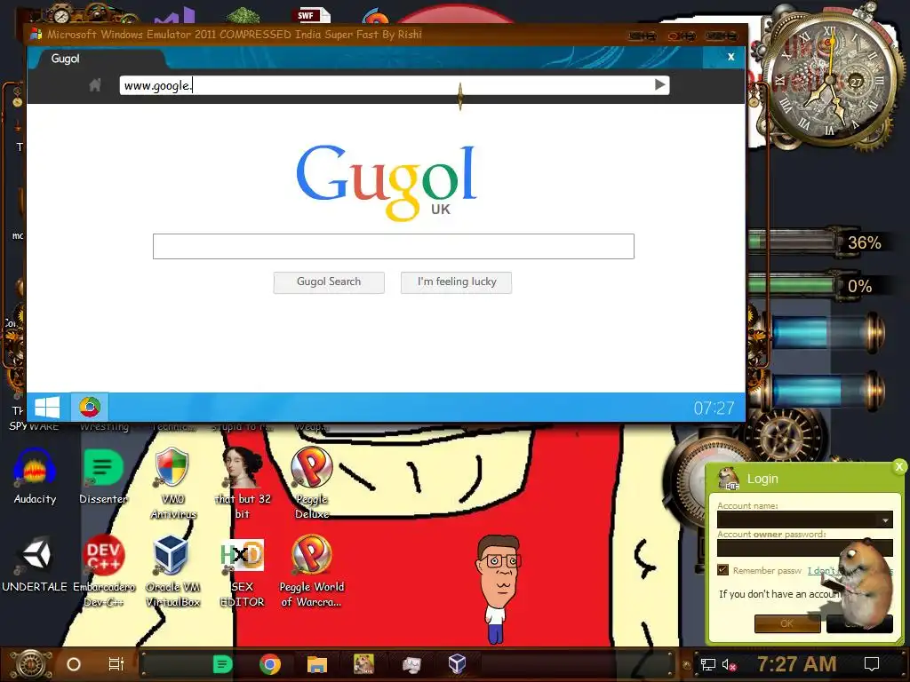
Task: Click the 'I don't' link in Login dialog
Action: click(821, 571)
